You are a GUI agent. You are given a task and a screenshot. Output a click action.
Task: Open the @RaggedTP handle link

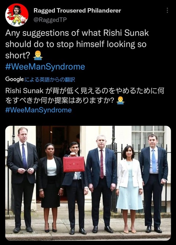(x=50, y=20)
